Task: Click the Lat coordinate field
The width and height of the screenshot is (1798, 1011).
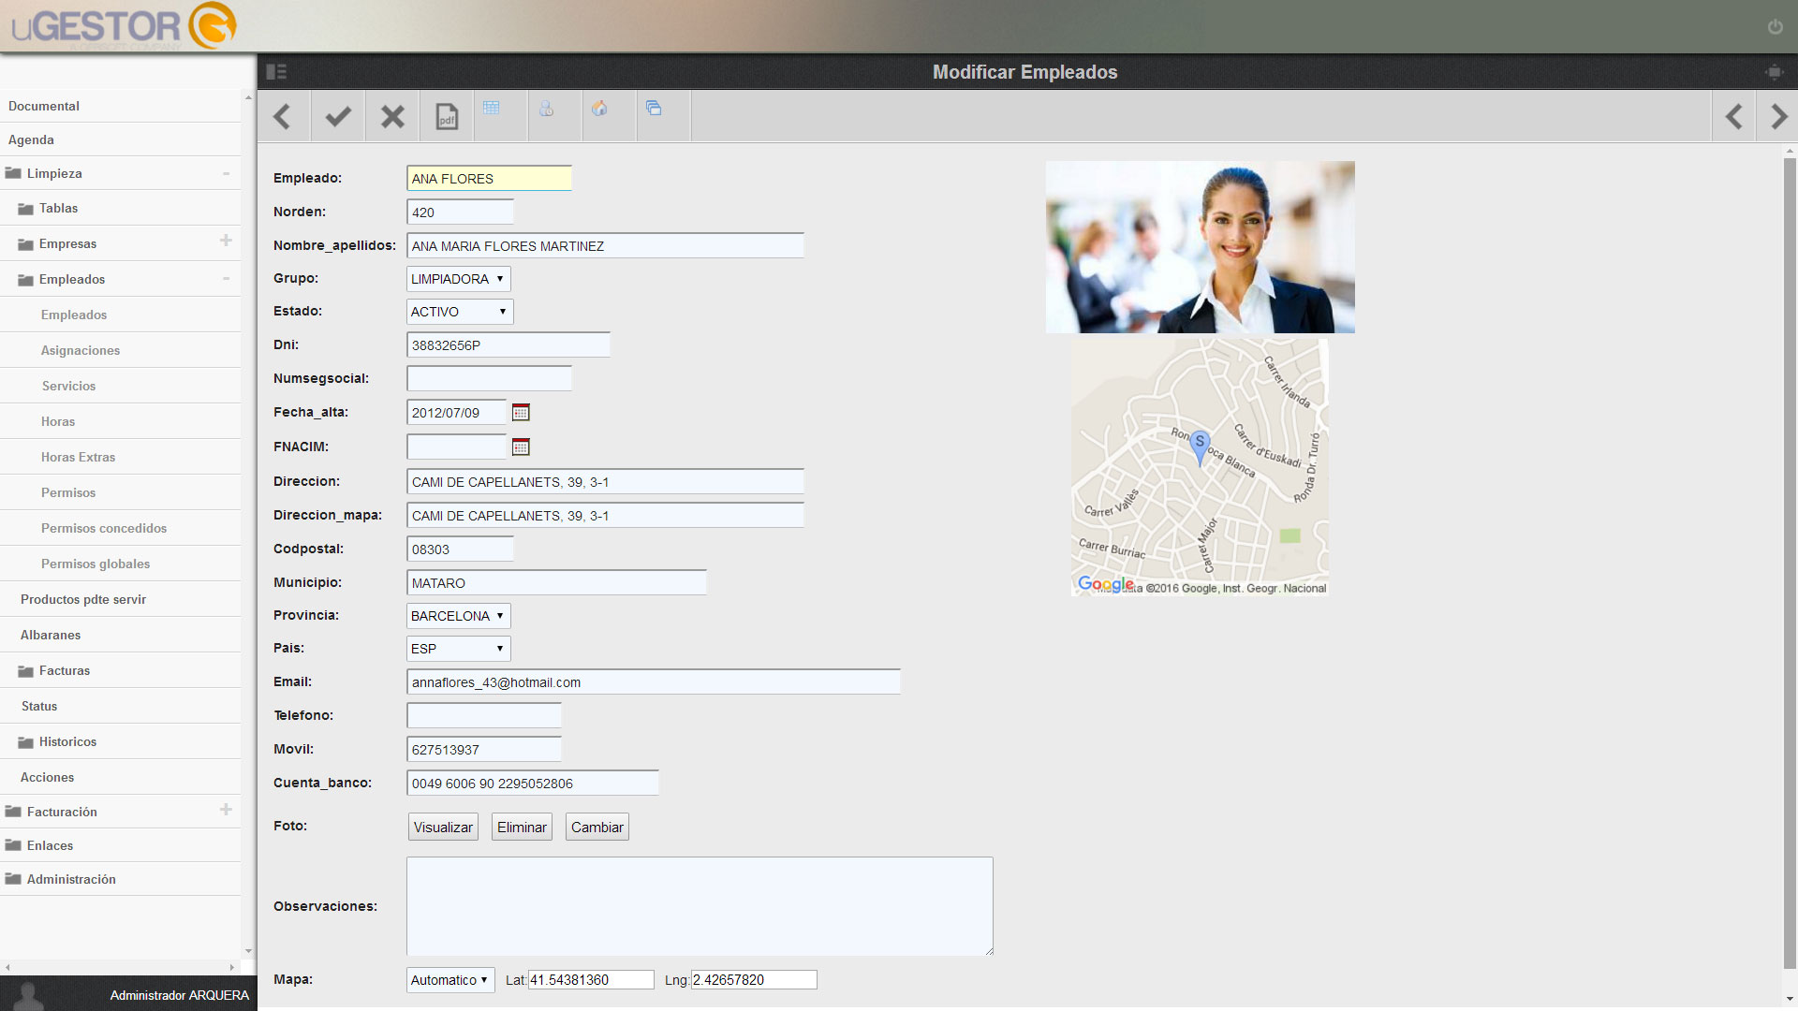Action: (x=591, y=980)
